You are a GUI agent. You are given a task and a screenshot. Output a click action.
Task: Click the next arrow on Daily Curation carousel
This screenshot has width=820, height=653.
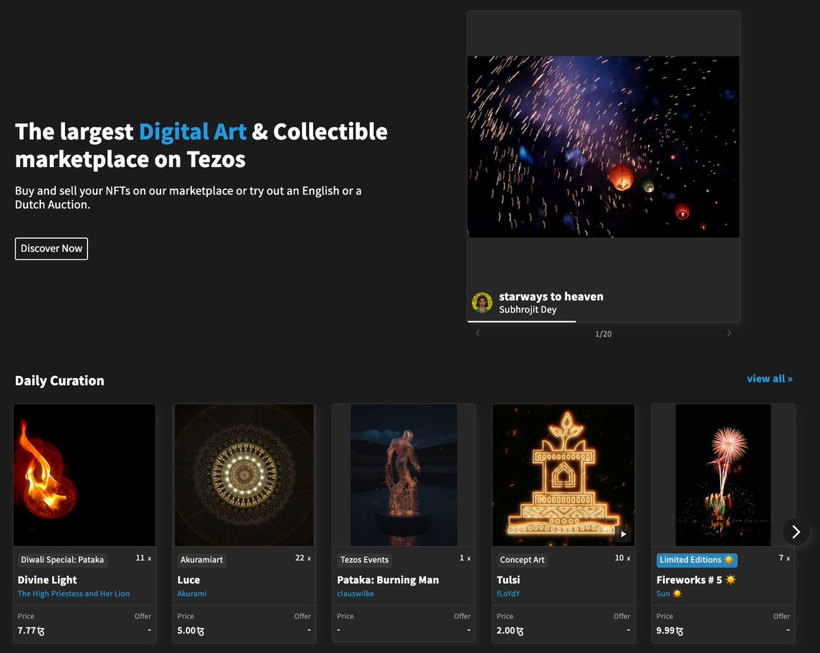point(795,532)
